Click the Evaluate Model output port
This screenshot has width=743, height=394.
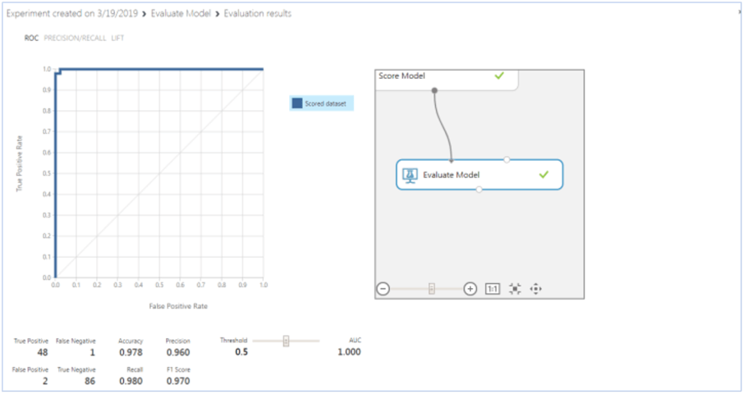click(479, 190)
